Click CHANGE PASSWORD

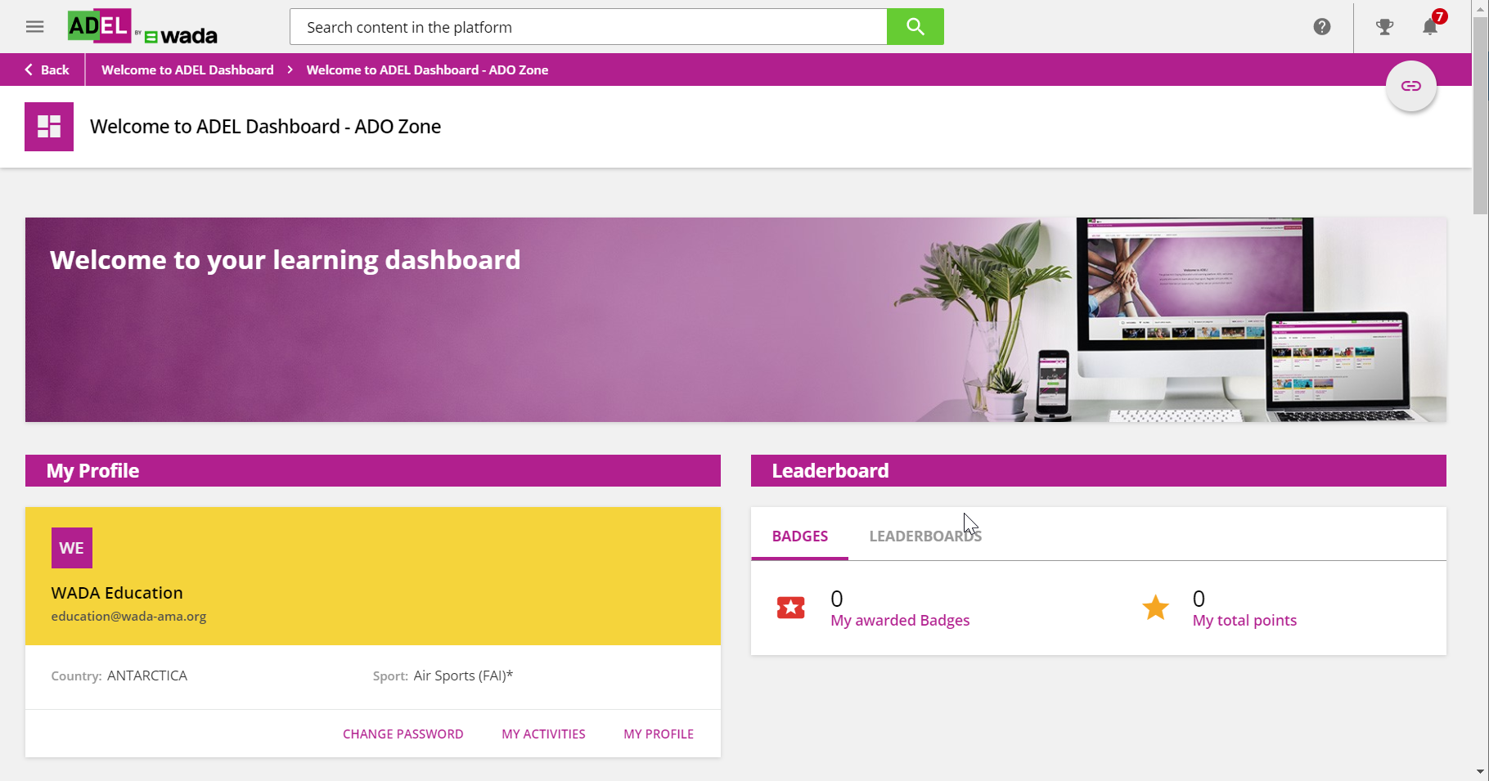click(403, 734)
